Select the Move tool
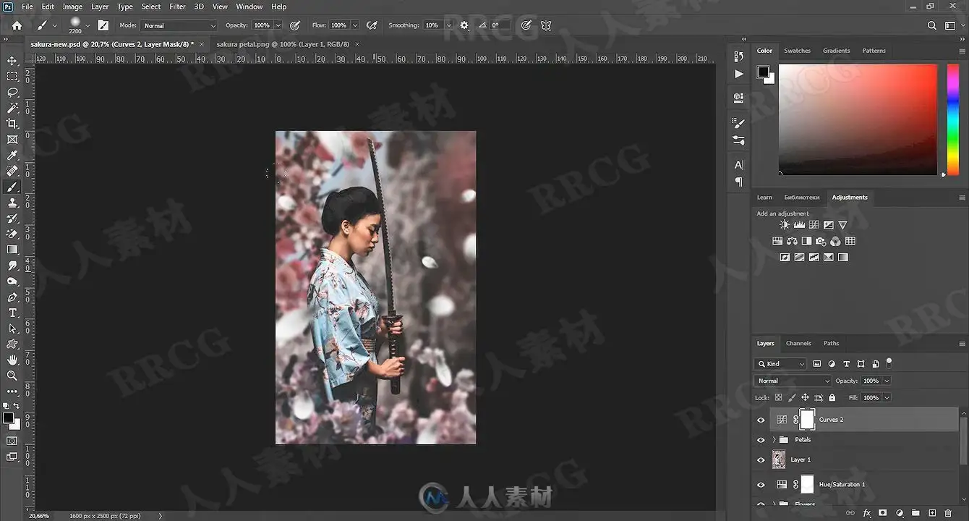 [12, 61]
